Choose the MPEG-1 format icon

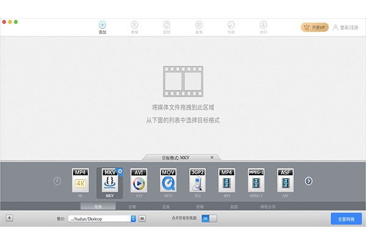256,181
